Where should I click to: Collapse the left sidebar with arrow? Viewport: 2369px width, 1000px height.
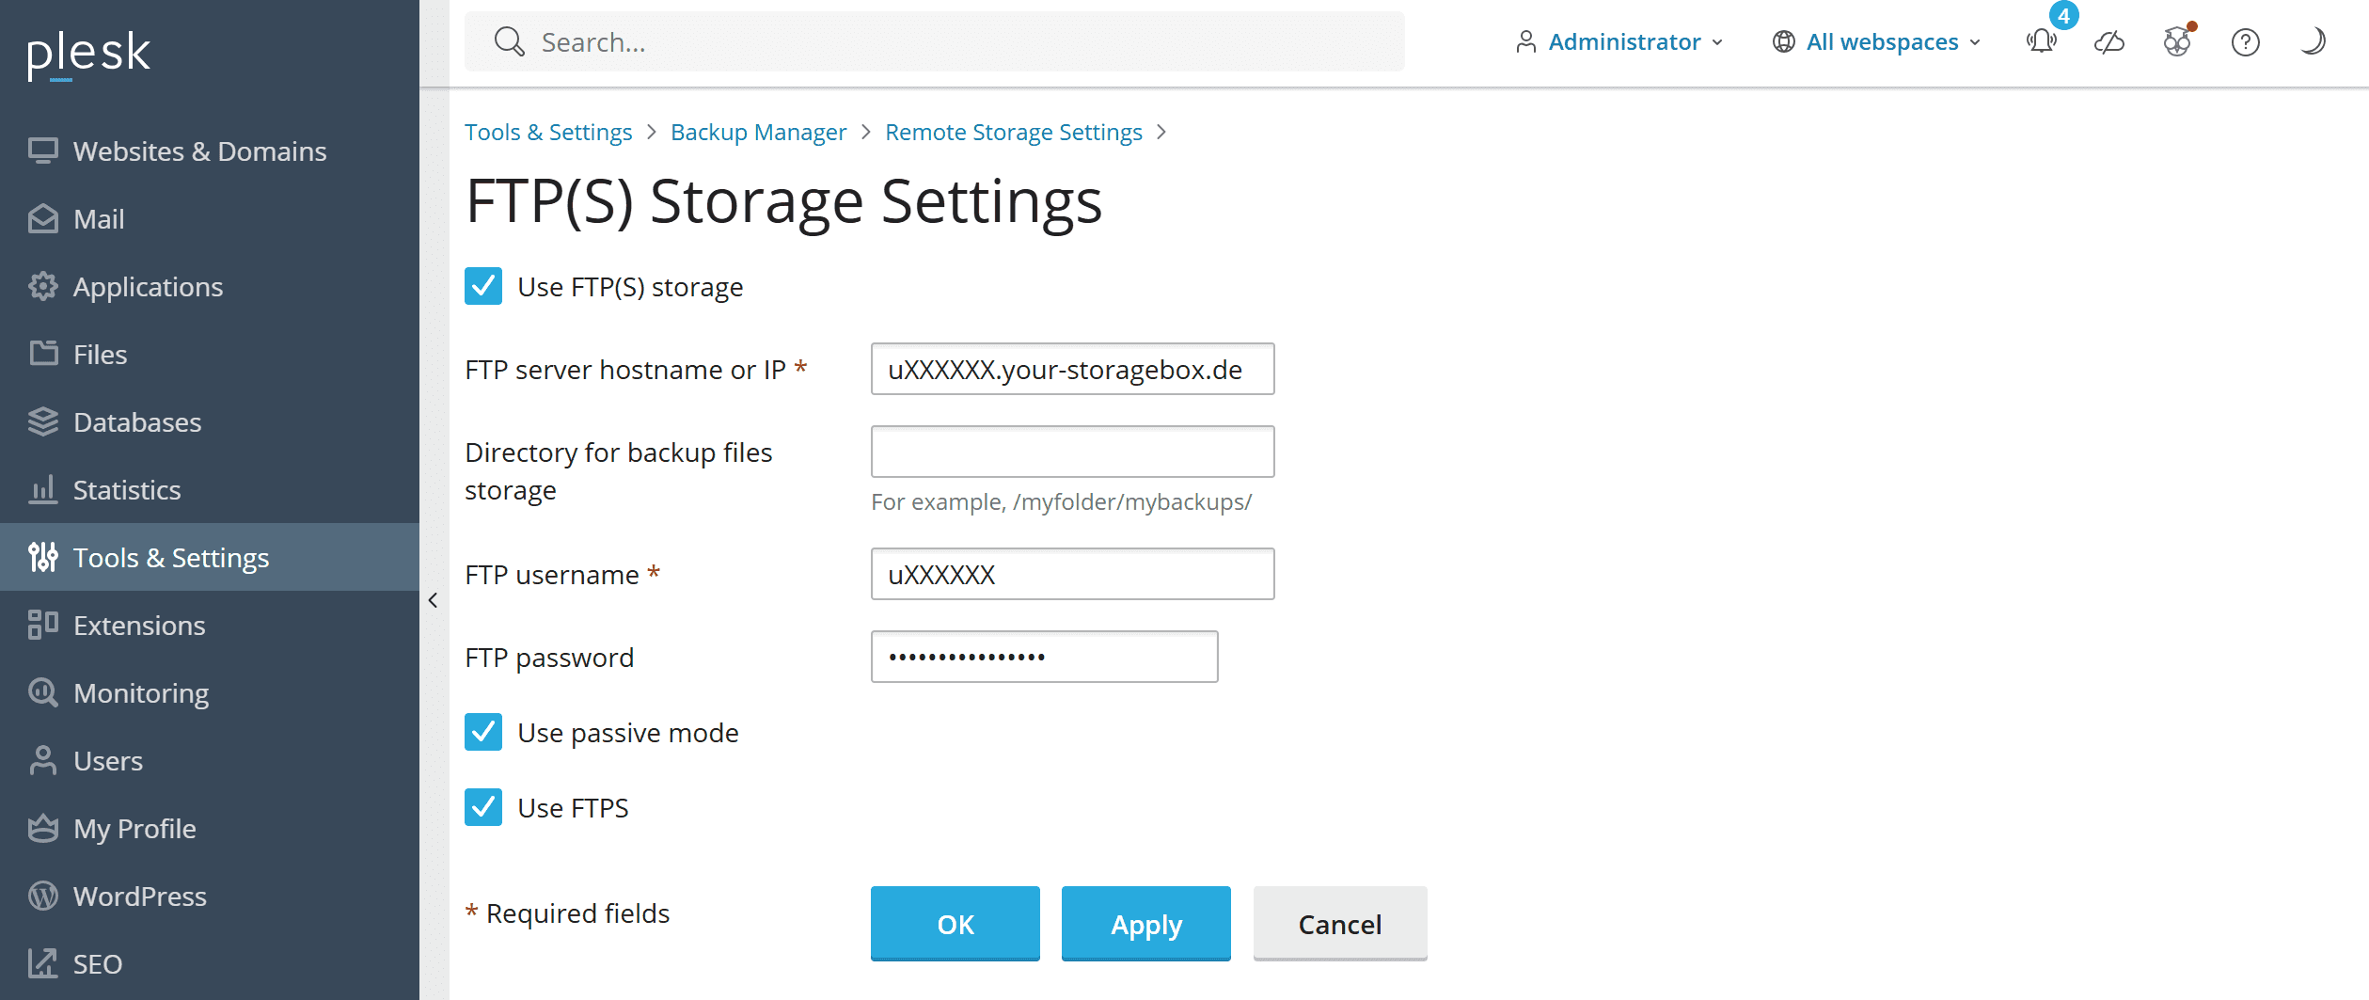click(x=434, y=600)
